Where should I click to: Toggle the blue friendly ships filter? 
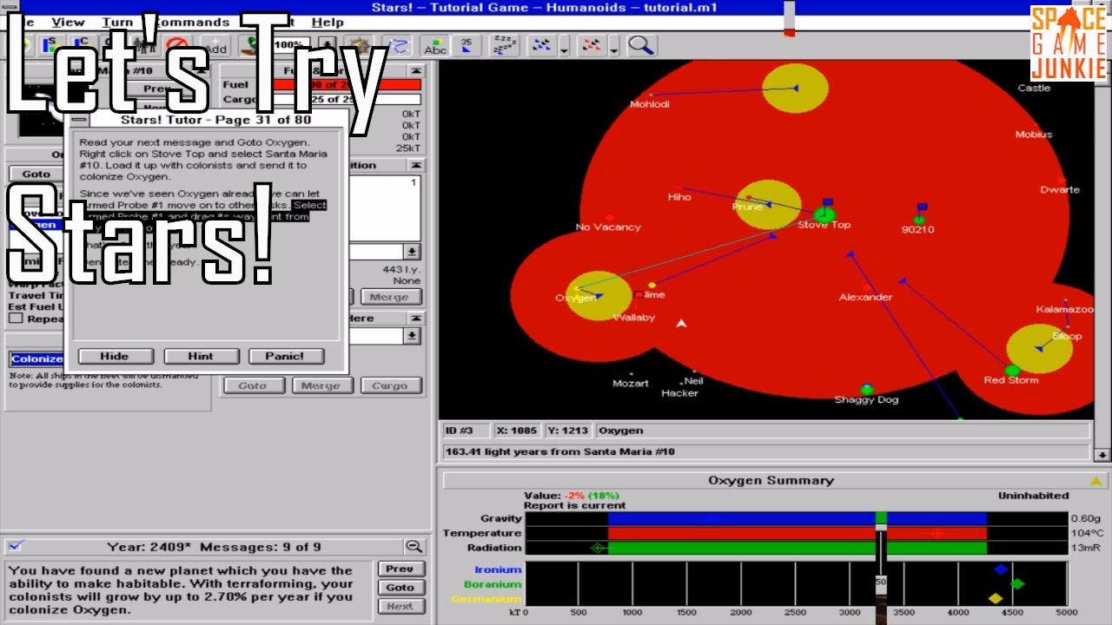[x=543, y=45]
